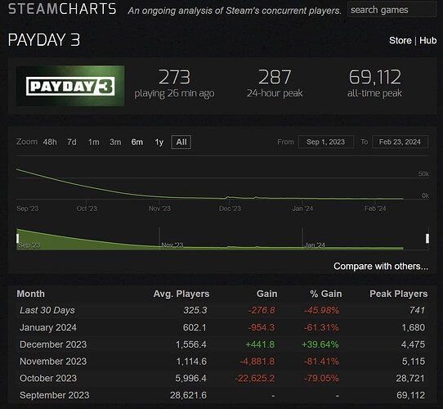Open the PAYDAY 3 game banner image
Image resolution: width=443 pixels, height=409 pixels.
pyautogui.click(x=70, y=86)
